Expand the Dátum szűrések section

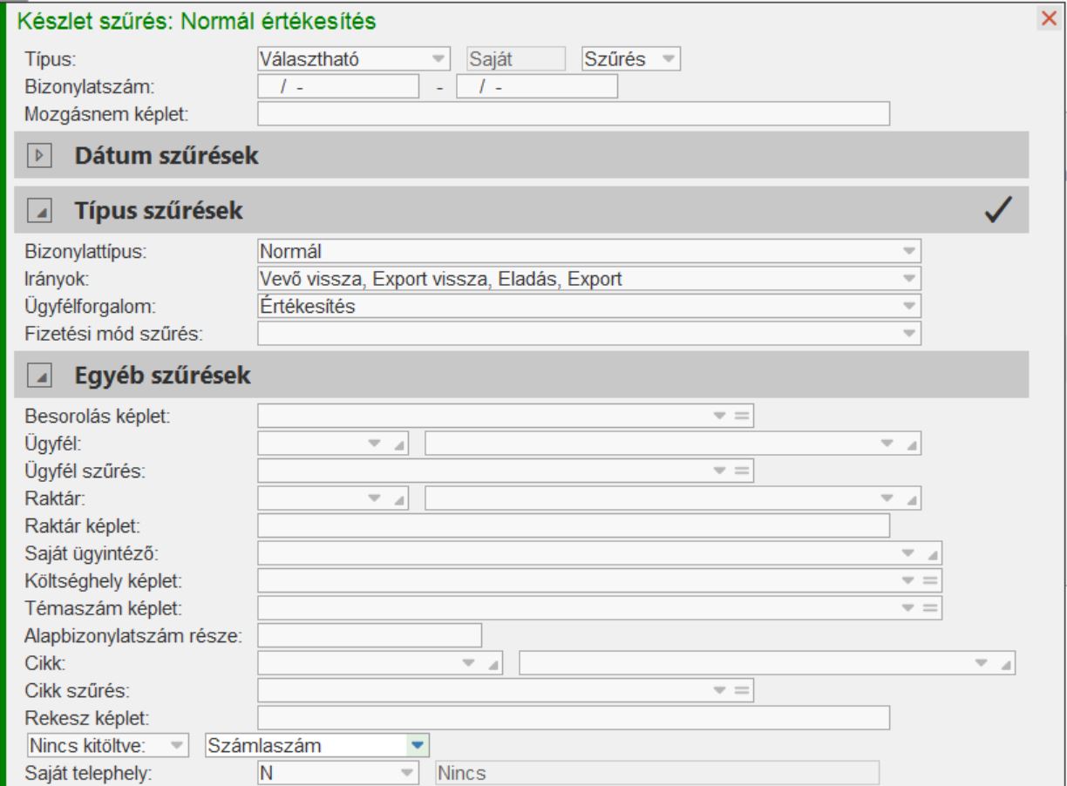[x=39, y=157]
